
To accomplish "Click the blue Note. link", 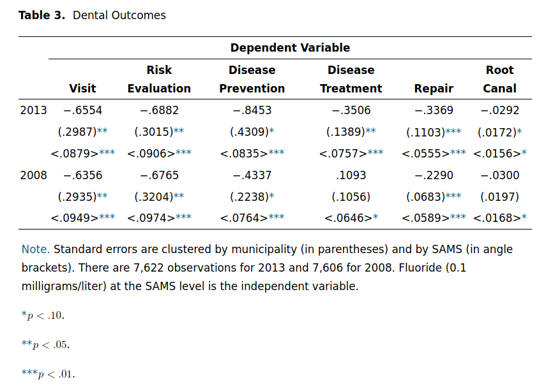I will coord(35,249).
